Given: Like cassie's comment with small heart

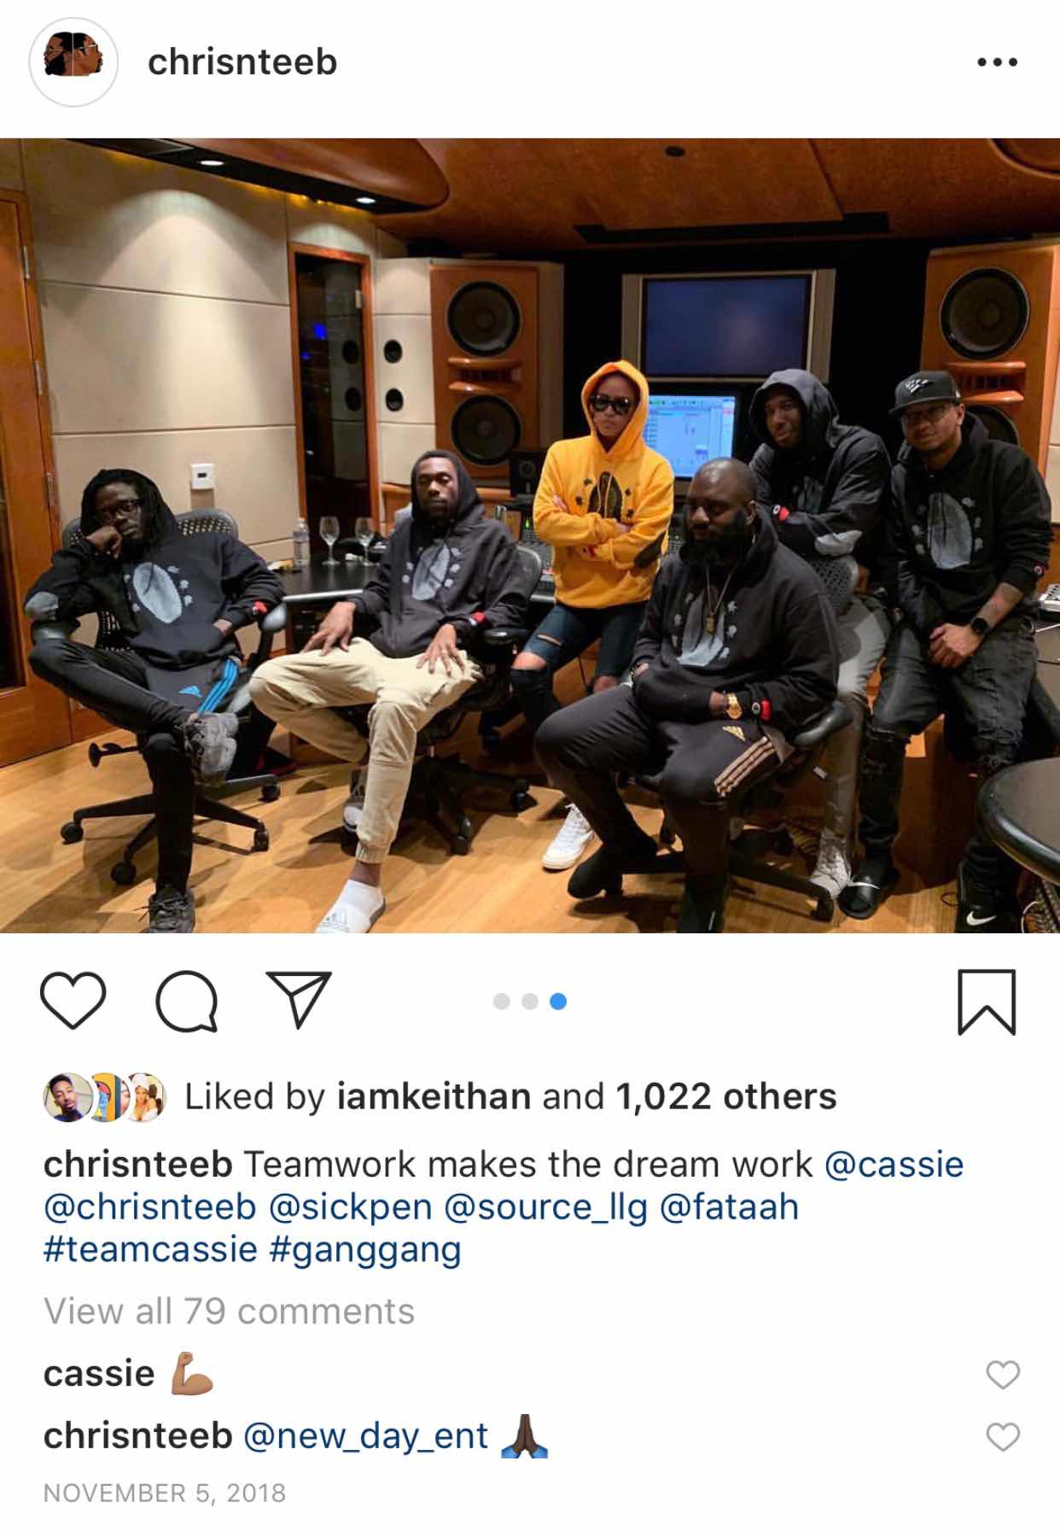Looking at the screenshot, I should coord(1003,1374).
